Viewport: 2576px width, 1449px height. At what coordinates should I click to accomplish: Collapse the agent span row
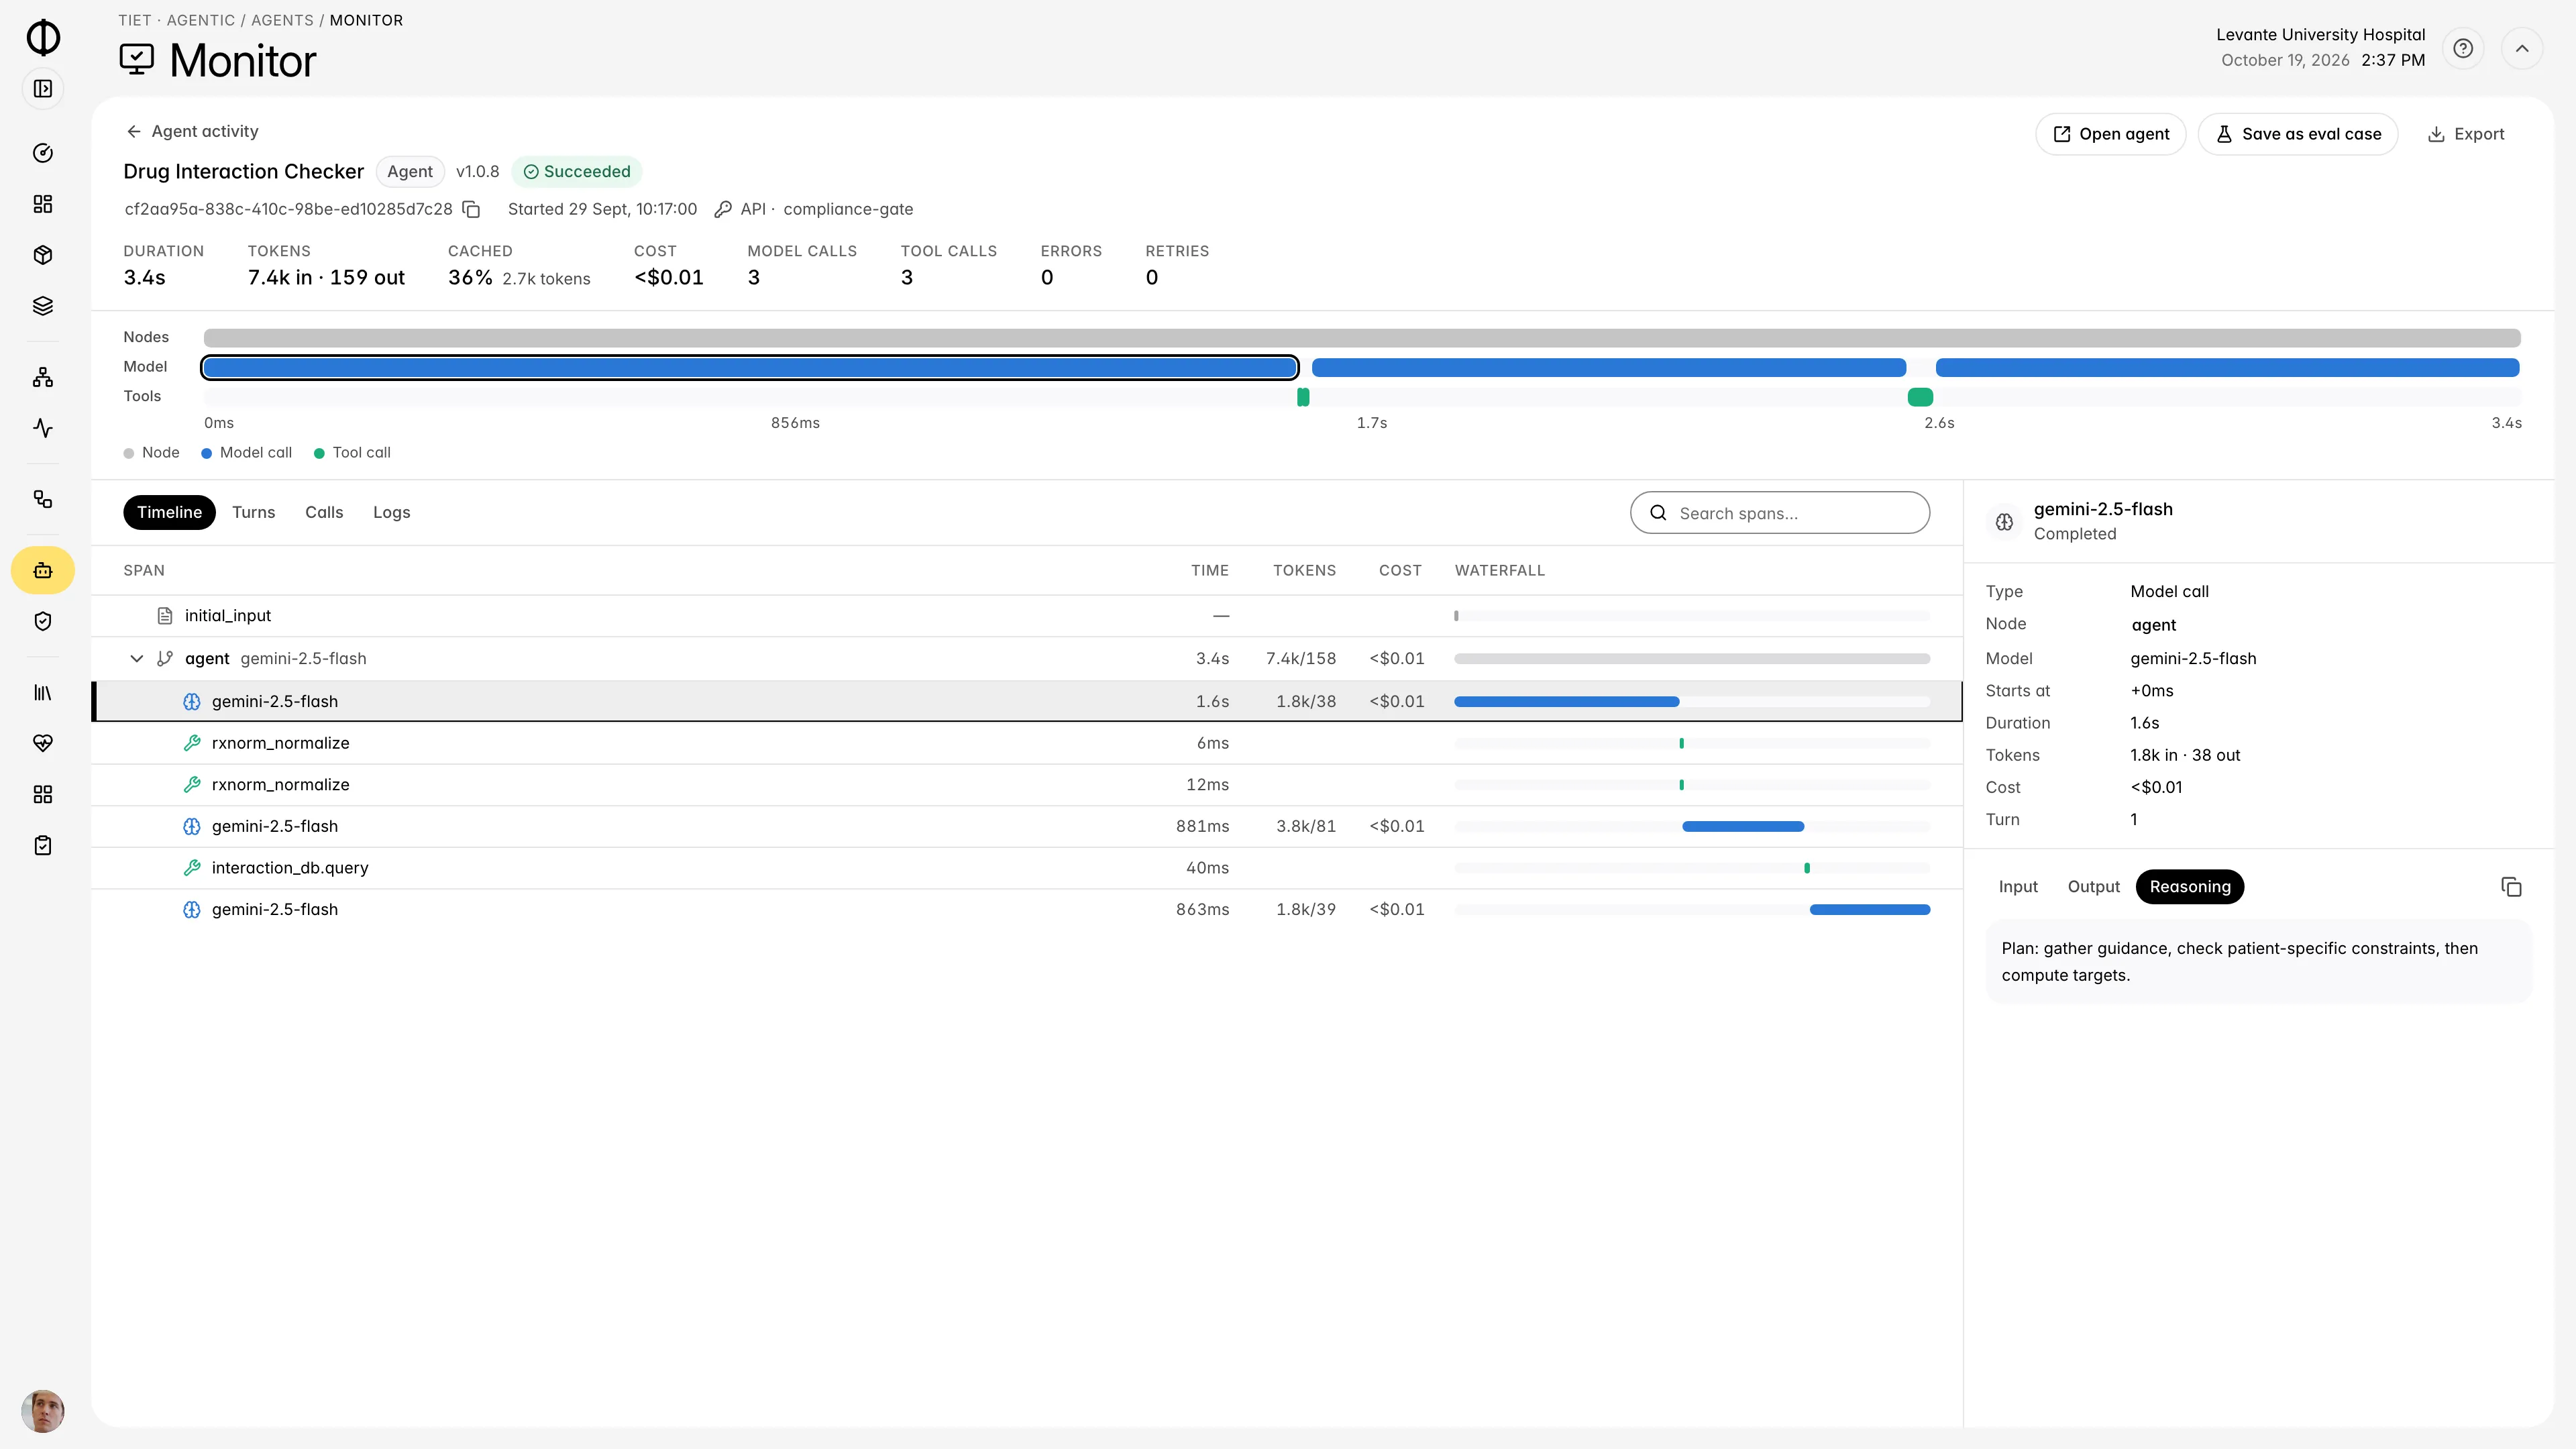point(137,658)
